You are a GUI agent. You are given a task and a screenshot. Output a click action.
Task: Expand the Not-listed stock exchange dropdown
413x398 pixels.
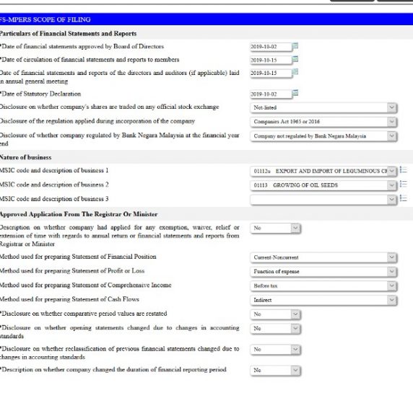pyautogui.click(x=323, y=107)
